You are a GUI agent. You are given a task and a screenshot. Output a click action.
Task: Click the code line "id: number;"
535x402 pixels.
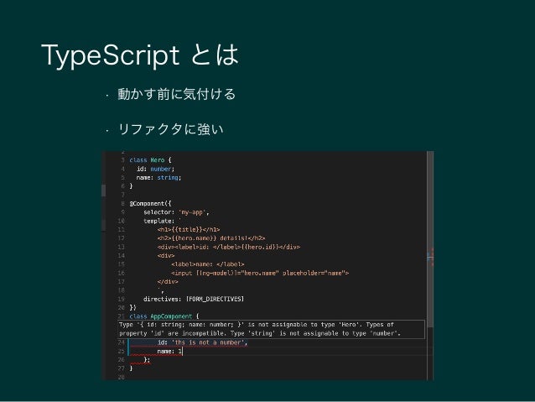point(156,169)
